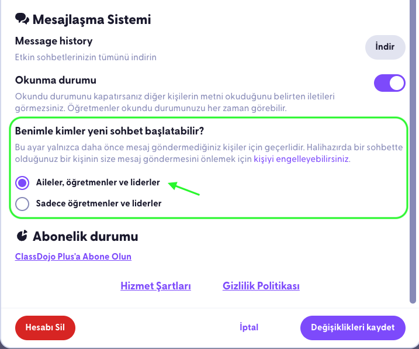
Task: Click the Abonelik durumu heading text
Action: [85, 236]
